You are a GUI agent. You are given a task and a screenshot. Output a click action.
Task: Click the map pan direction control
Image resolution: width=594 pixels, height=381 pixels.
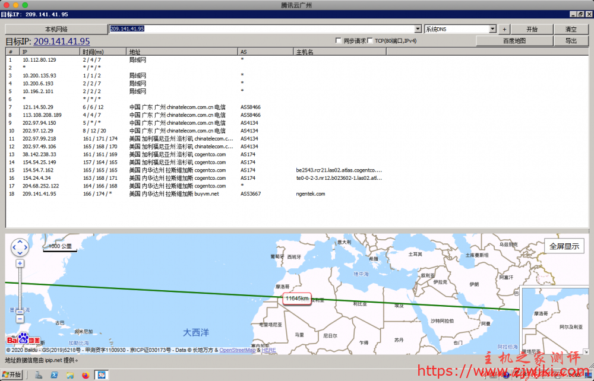[20, 247]
